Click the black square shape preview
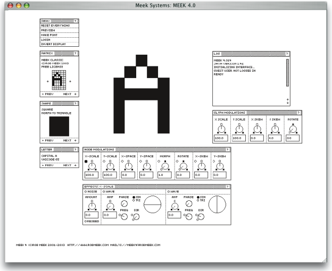The image size is (332, 271). pos(59,126)
